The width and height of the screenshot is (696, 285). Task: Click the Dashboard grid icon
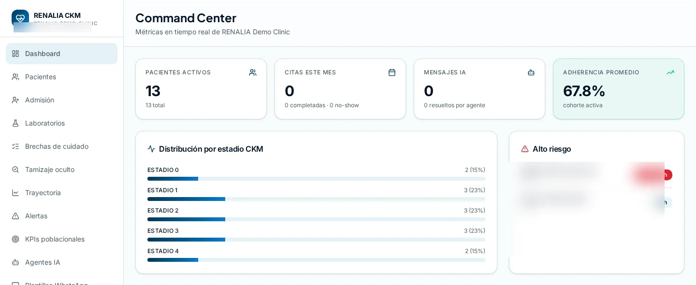(x=15, y=54)
